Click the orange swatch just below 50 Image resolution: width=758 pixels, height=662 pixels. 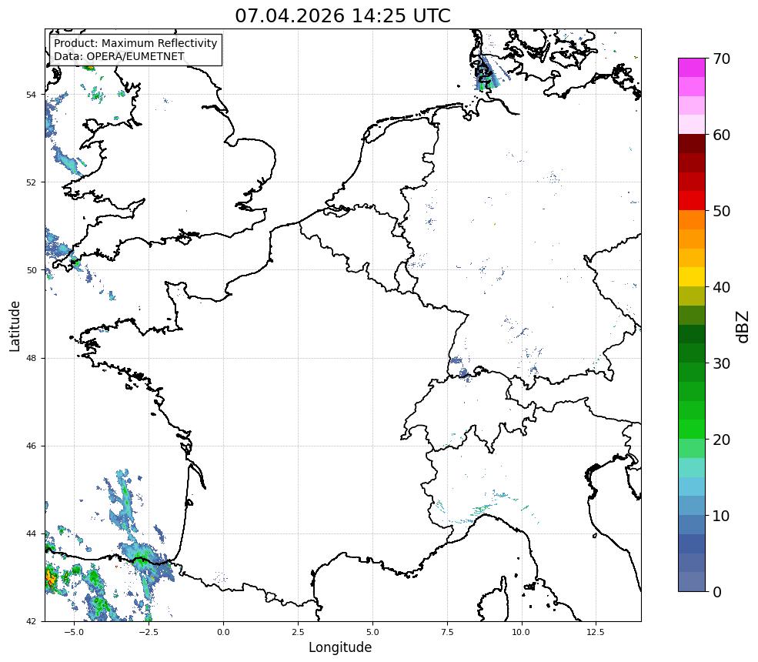(x=692, y=220)
